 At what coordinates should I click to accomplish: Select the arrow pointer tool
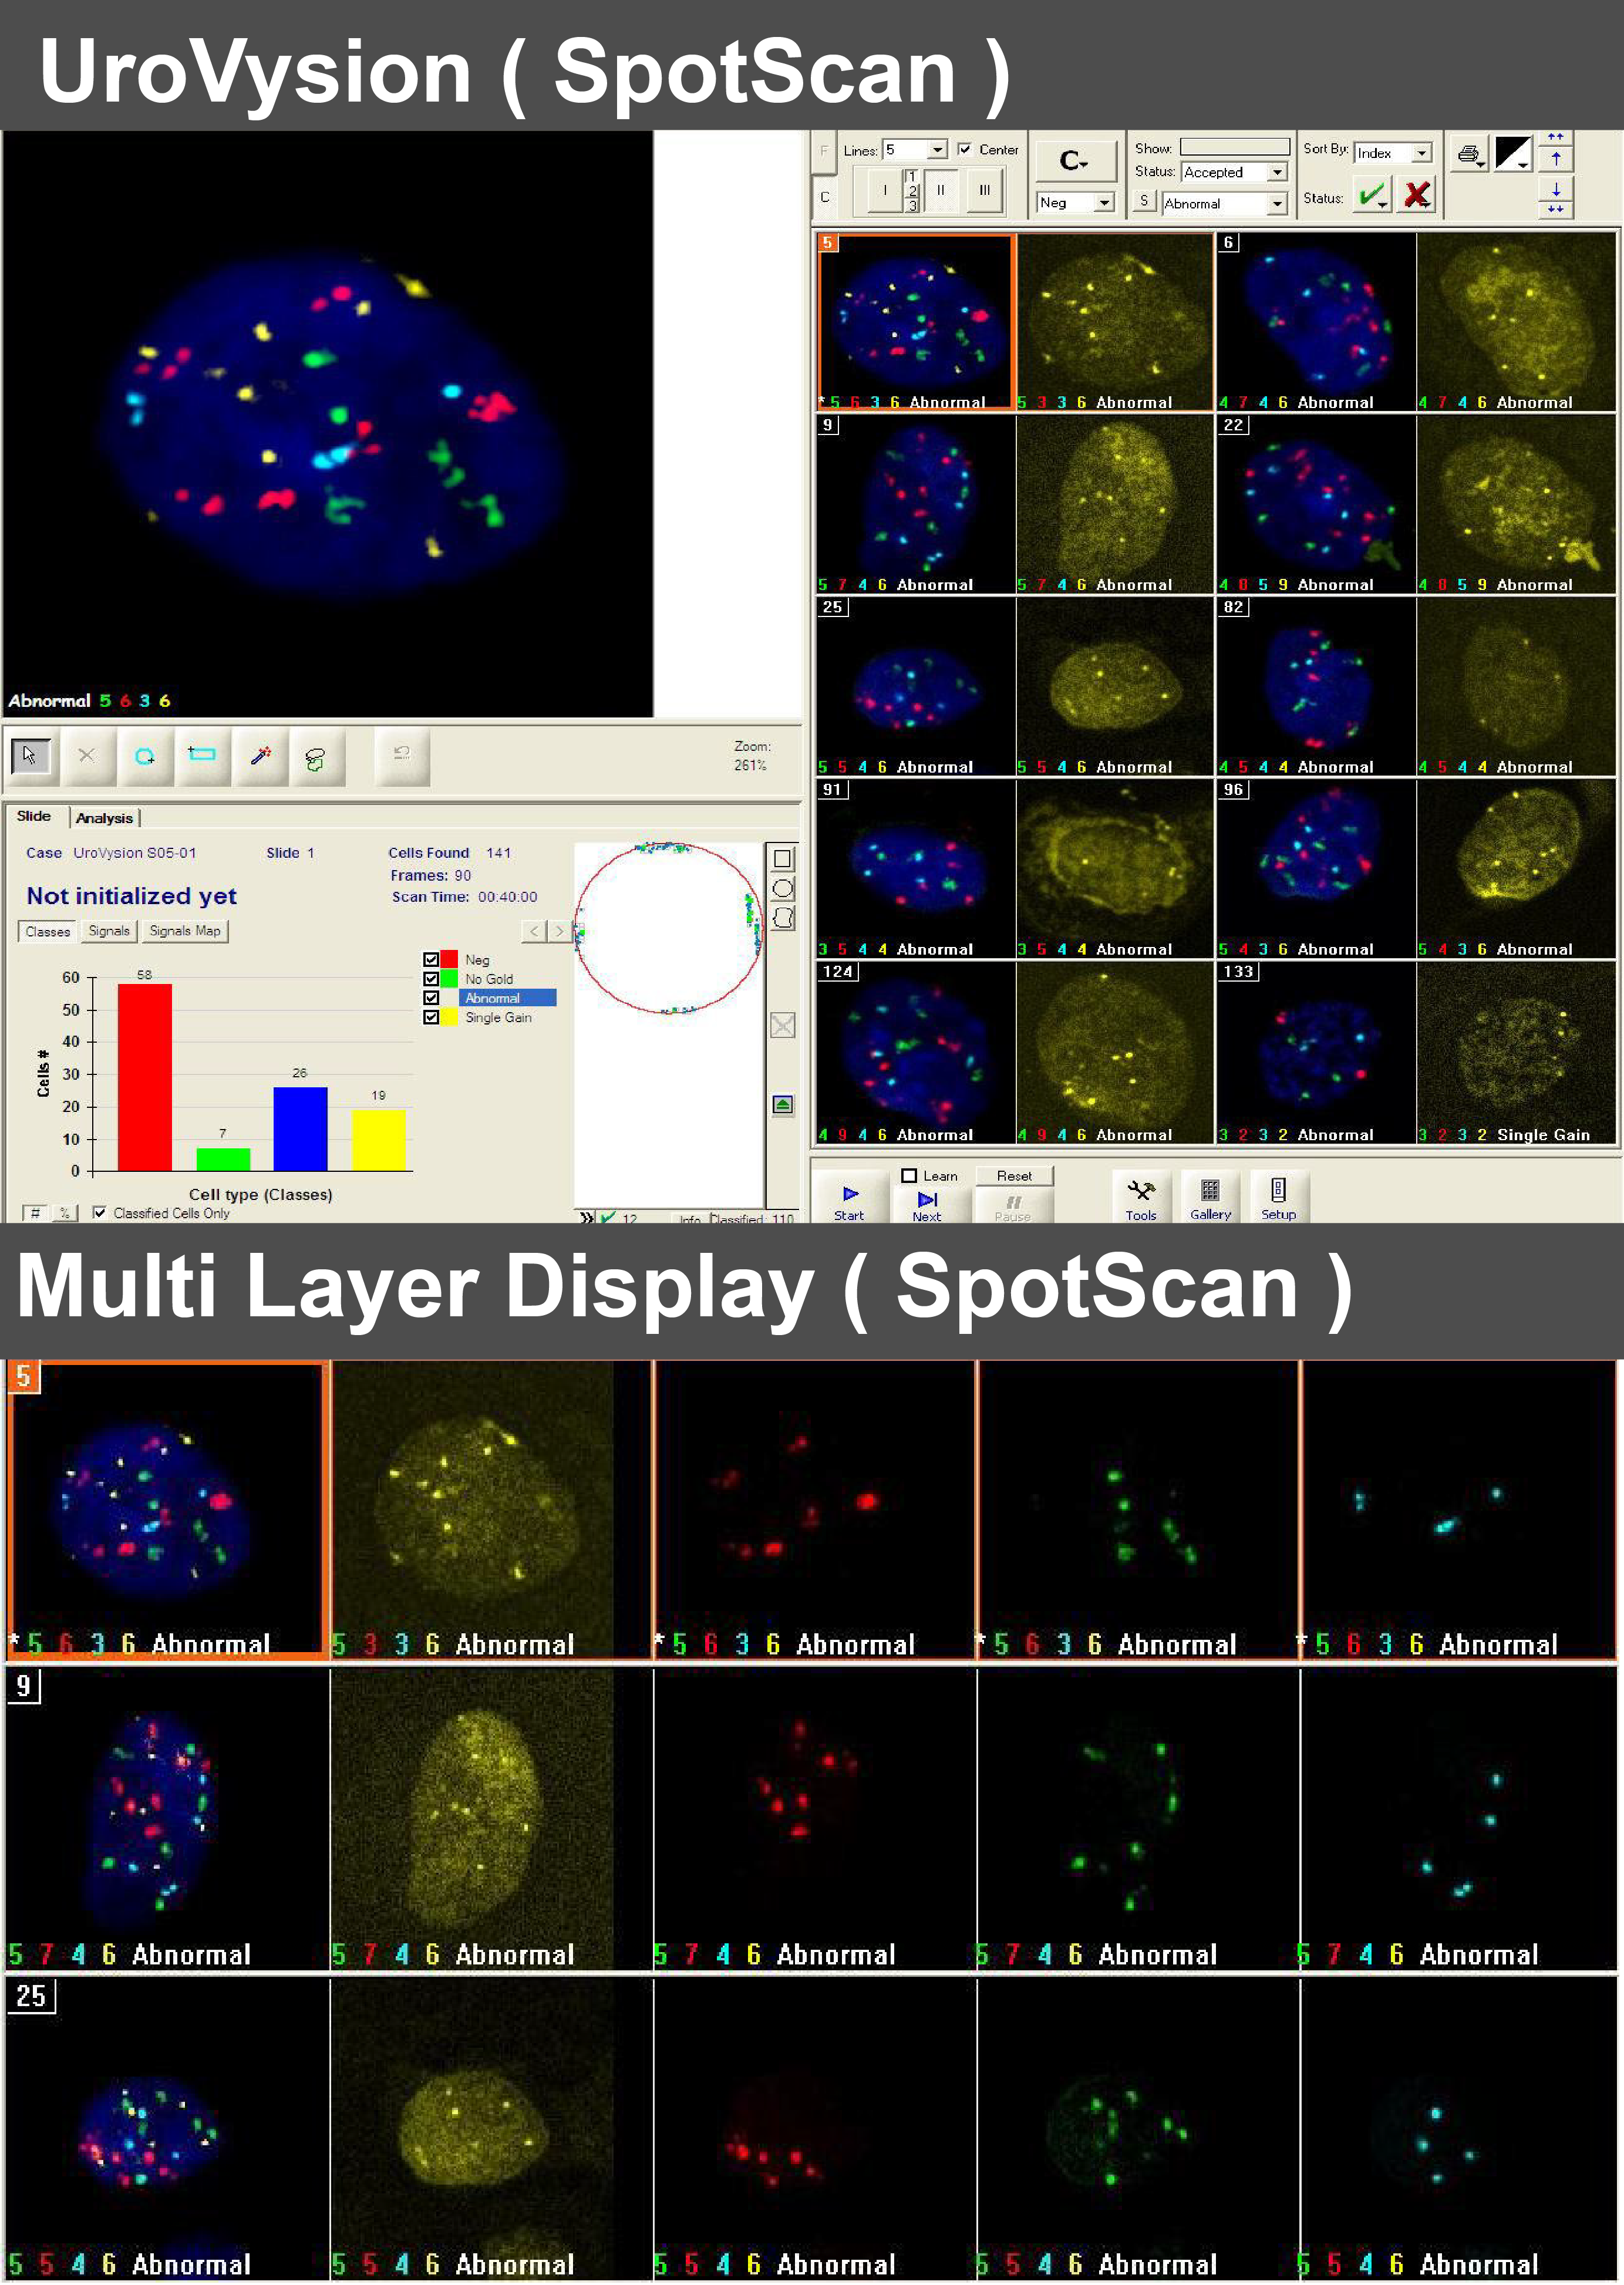pos(30,756)
